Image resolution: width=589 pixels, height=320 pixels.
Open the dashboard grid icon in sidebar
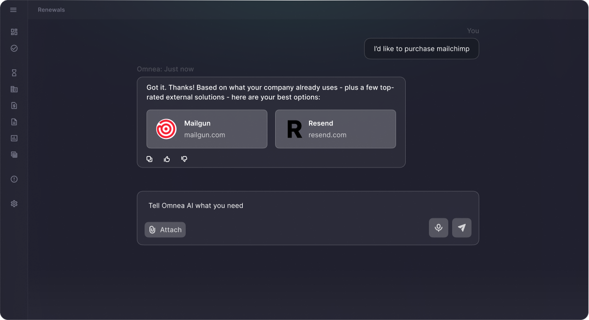(x=14, y=32)
